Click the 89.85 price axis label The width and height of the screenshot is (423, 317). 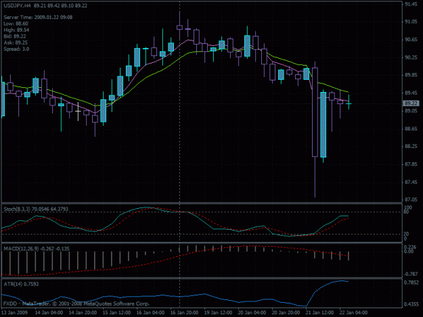click(x=411, y=75)
